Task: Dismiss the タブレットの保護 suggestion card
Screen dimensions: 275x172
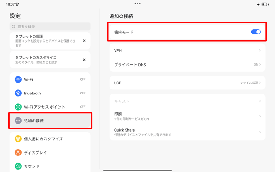Action: click(84, 41)
